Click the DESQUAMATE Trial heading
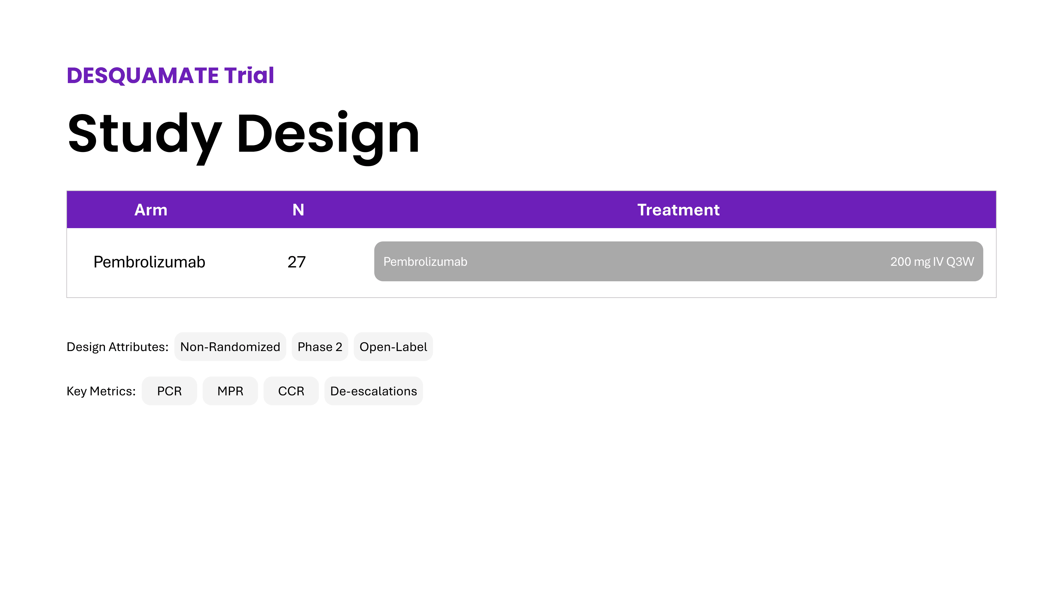 pos(170,76)
